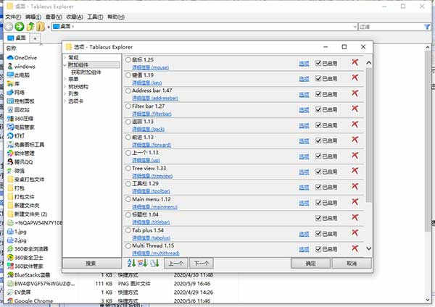This screenshot has width=435, height=307.
Task: Click add-on list scrollbar down arrow
Action: point(369,248)
